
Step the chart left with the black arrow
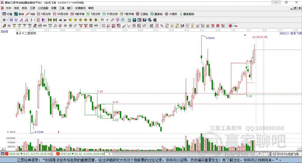pyautogui.click(x=60, y=20)
